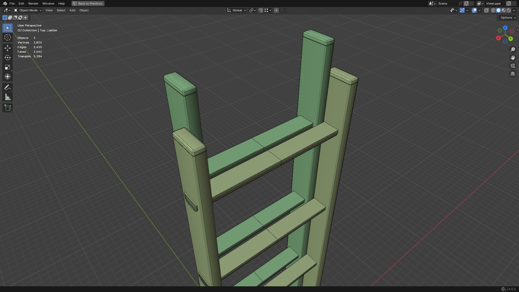Create a new Scene copy
This screenshot has width=519, height=292.
click(466, 4)
